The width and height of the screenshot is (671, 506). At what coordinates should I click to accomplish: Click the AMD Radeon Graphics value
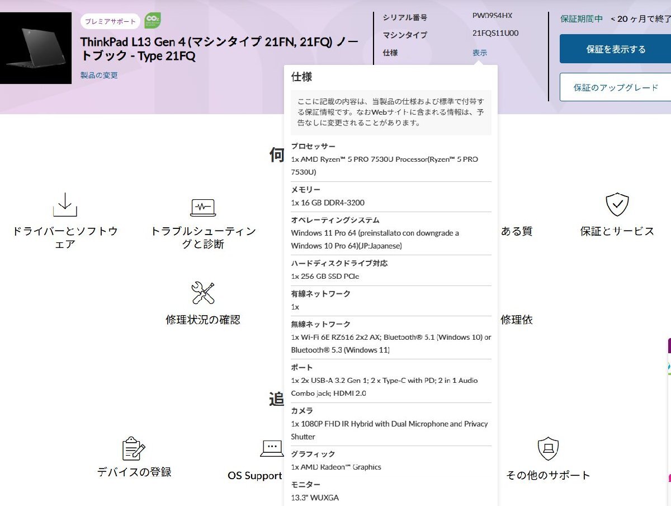click(x=336, y=467)
